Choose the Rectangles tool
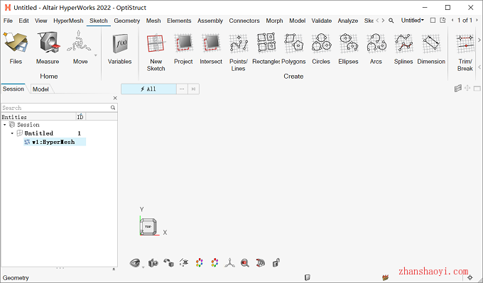 [x=266, y=49]
